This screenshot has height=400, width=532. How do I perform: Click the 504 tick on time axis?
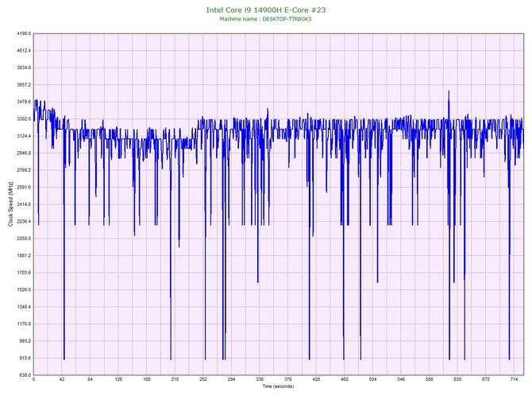372,379
